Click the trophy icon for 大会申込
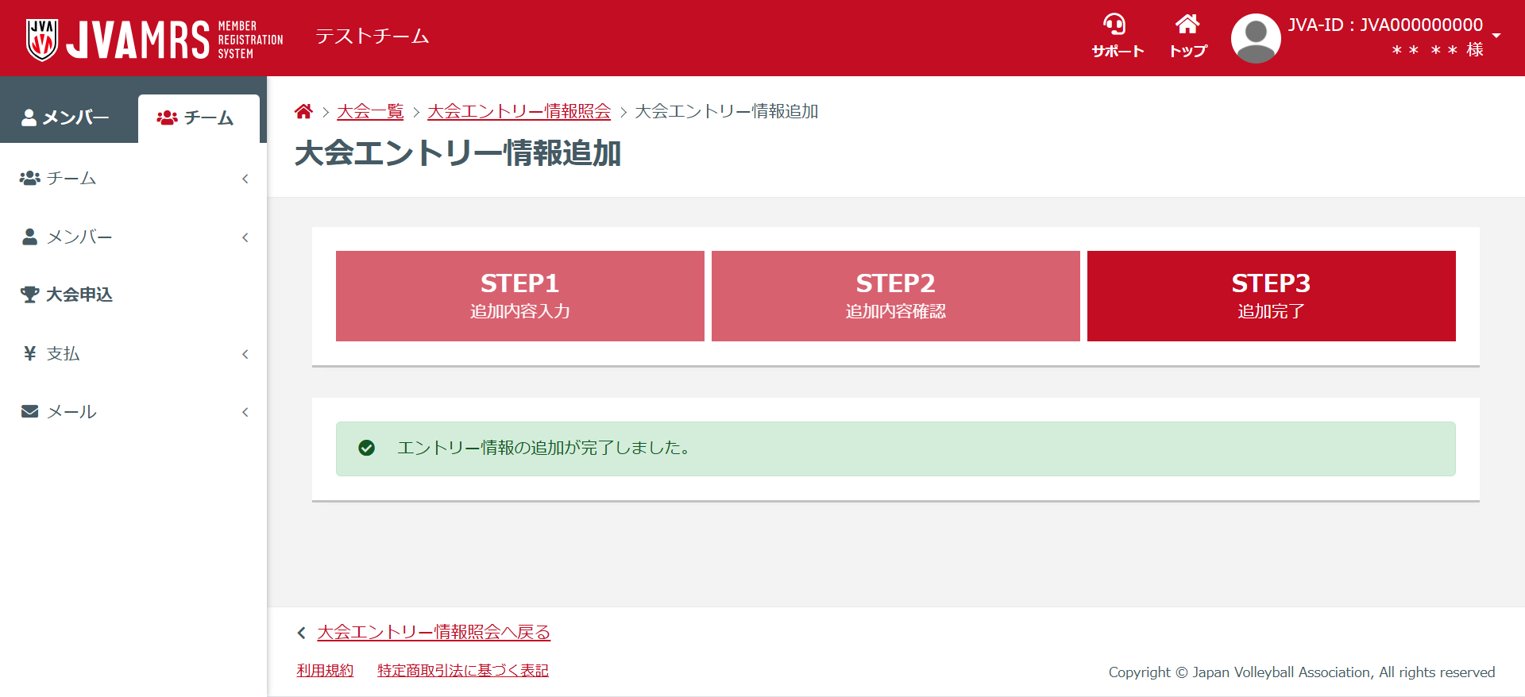Screen dimensions: 1525x697 [x=29, y=295]
